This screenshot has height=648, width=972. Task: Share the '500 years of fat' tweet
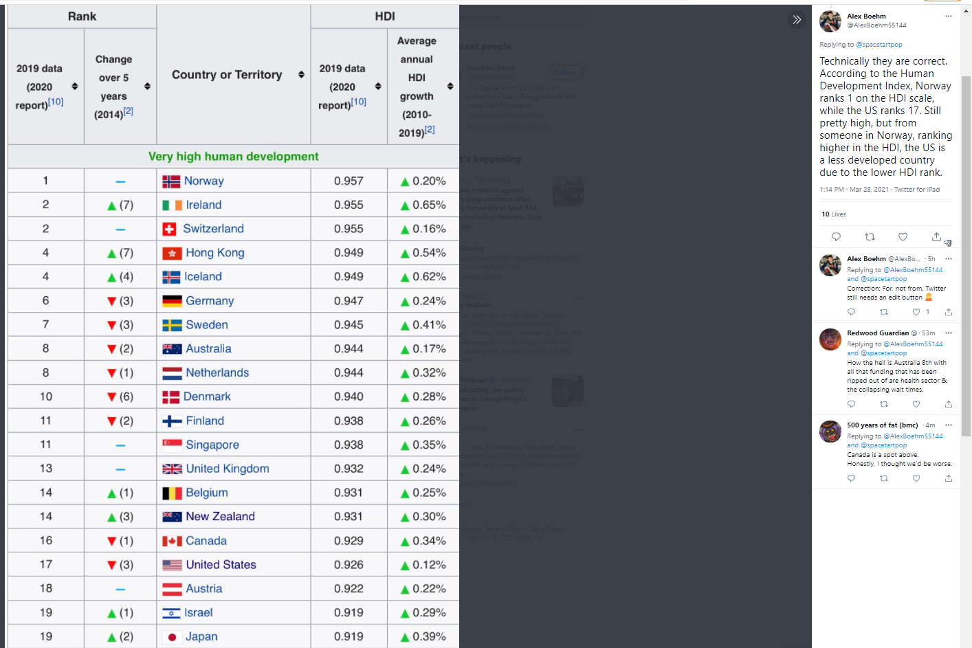point(949,478)
